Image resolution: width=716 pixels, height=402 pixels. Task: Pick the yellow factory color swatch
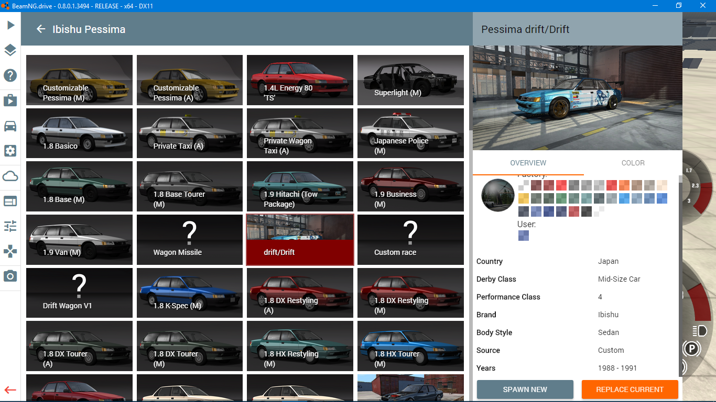[x=524, y=198]
